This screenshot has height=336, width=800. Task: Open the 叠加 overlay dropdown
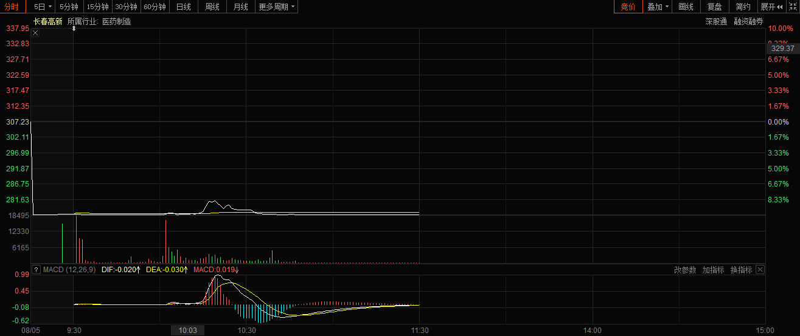coord(658,7)
